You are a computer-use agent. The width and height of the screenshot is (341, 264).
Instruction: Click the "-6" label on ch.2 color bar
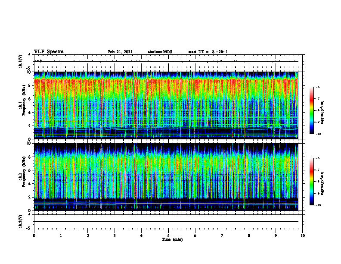[318, 158]
